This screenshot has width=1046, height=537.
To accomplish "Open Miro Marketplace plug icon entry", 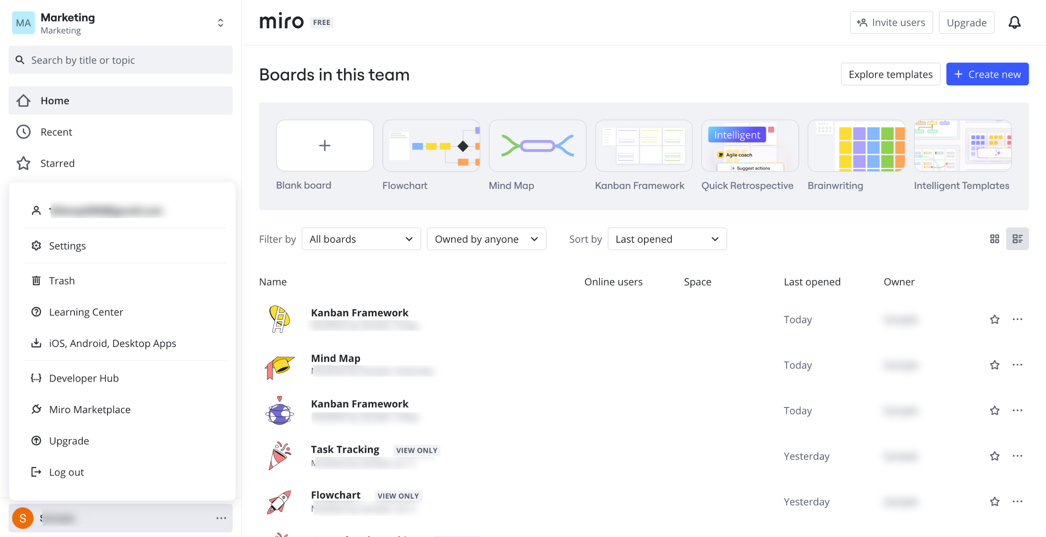I will [36, 409].
